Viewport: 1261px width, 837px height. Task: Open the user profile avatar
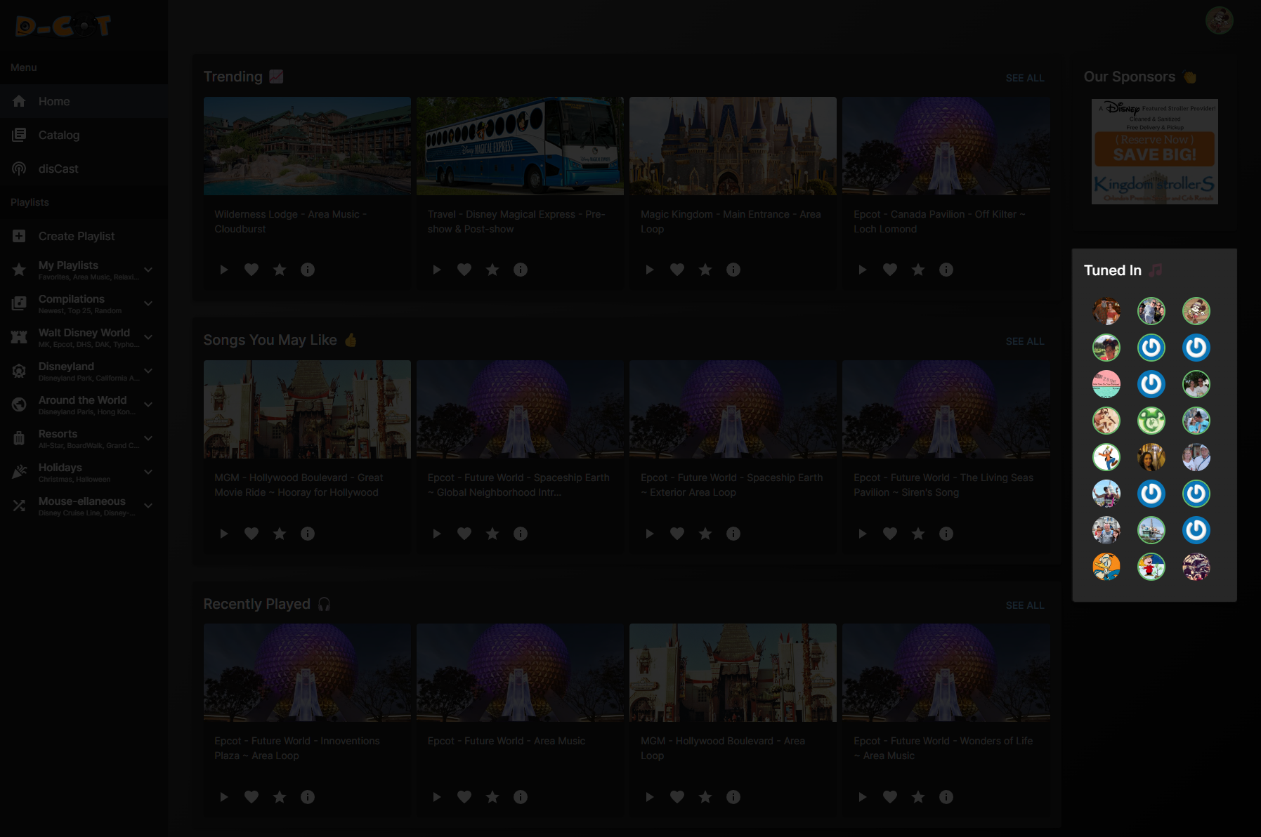pos(1219,20)
